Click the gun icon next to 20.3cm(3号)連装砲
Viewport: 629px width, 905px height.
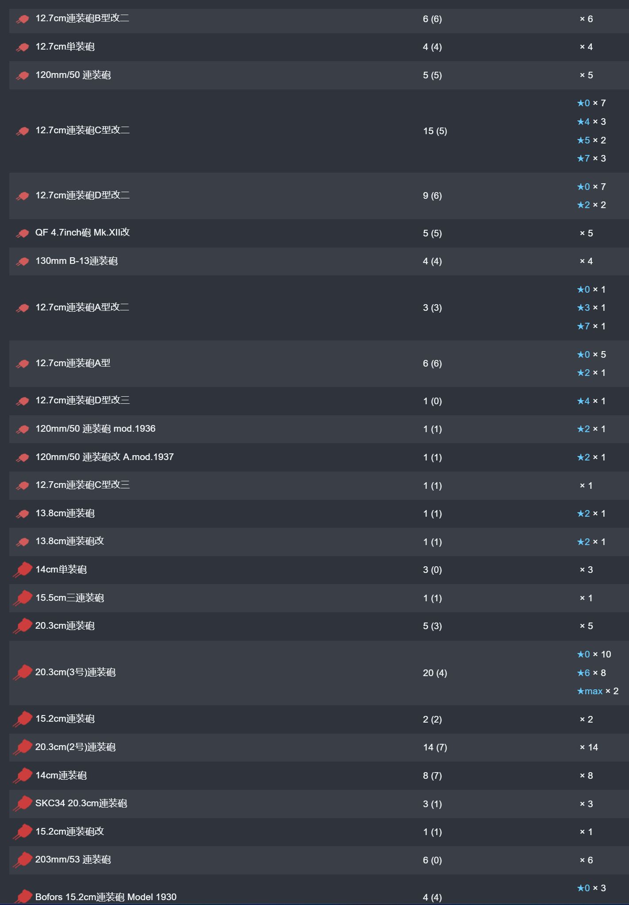(x=23, y=673)
